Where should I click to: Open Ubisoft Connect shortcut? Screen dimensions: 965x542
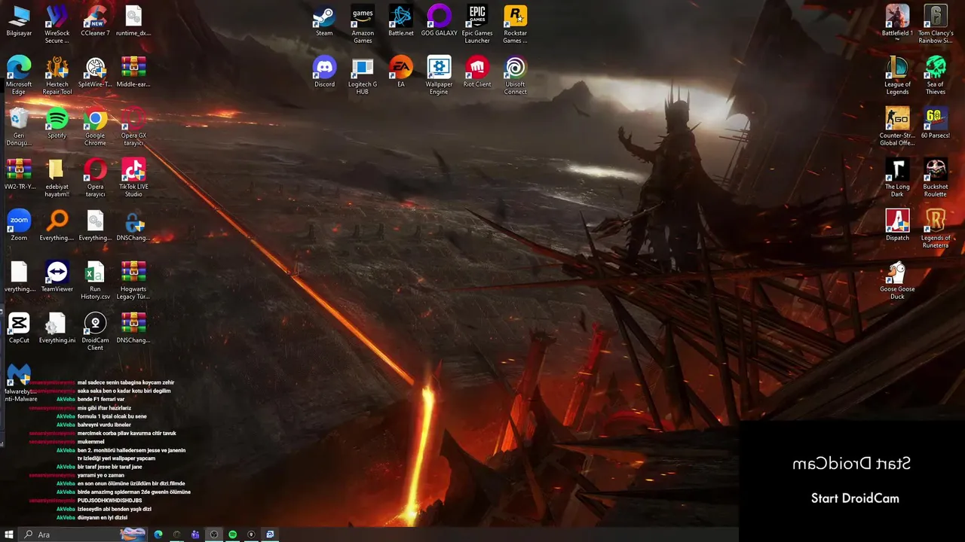coord(516,76)
